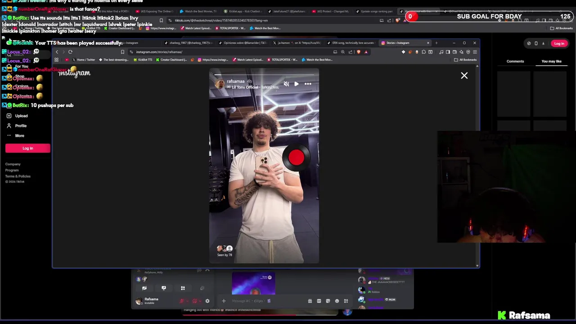Go back in the Instagram browser window
Viewport: 576px width, 324px height.
pos(57,52)
